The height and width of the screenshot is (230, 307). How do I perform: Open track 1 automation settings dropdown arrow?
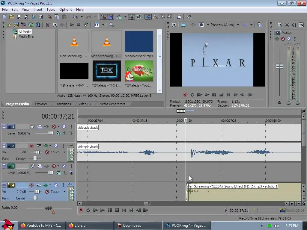click(x=58, y=127)
